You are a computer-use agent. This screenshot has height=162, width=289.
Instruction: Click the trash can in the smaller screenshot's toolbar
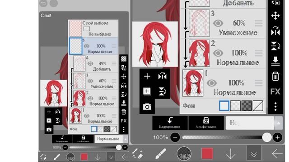point(124,112)
